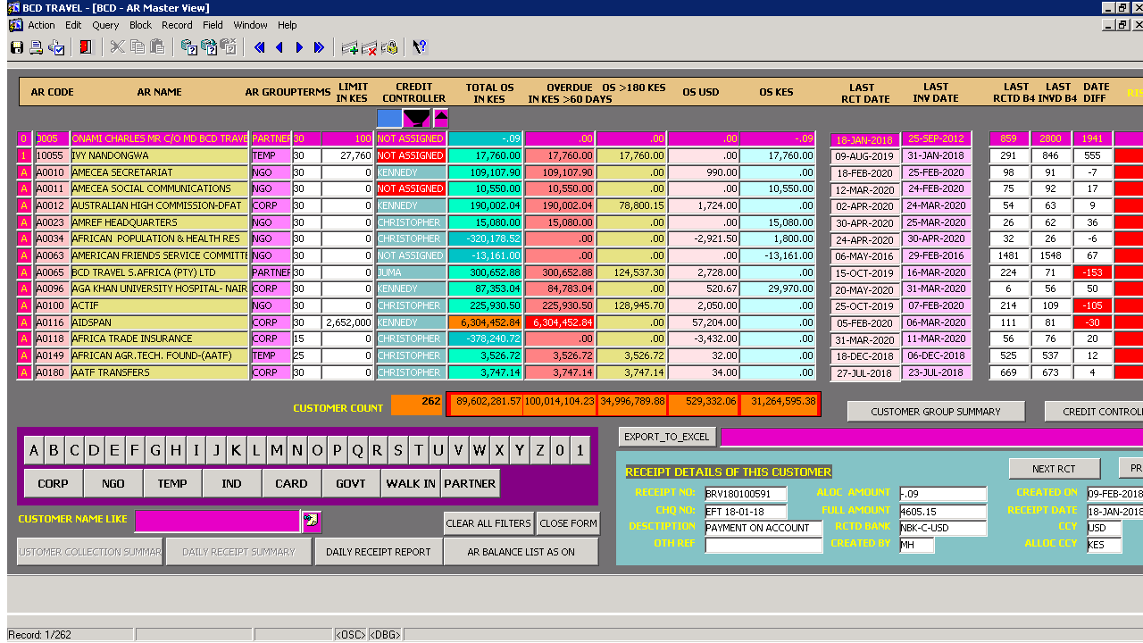Open the Edit menu

(x=73, y=25)
